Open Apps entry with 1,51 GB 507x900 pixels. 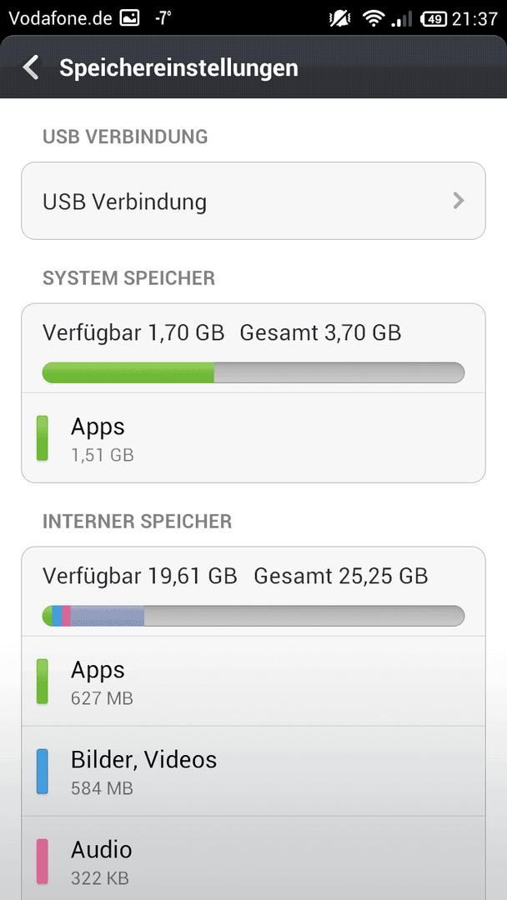254,438
